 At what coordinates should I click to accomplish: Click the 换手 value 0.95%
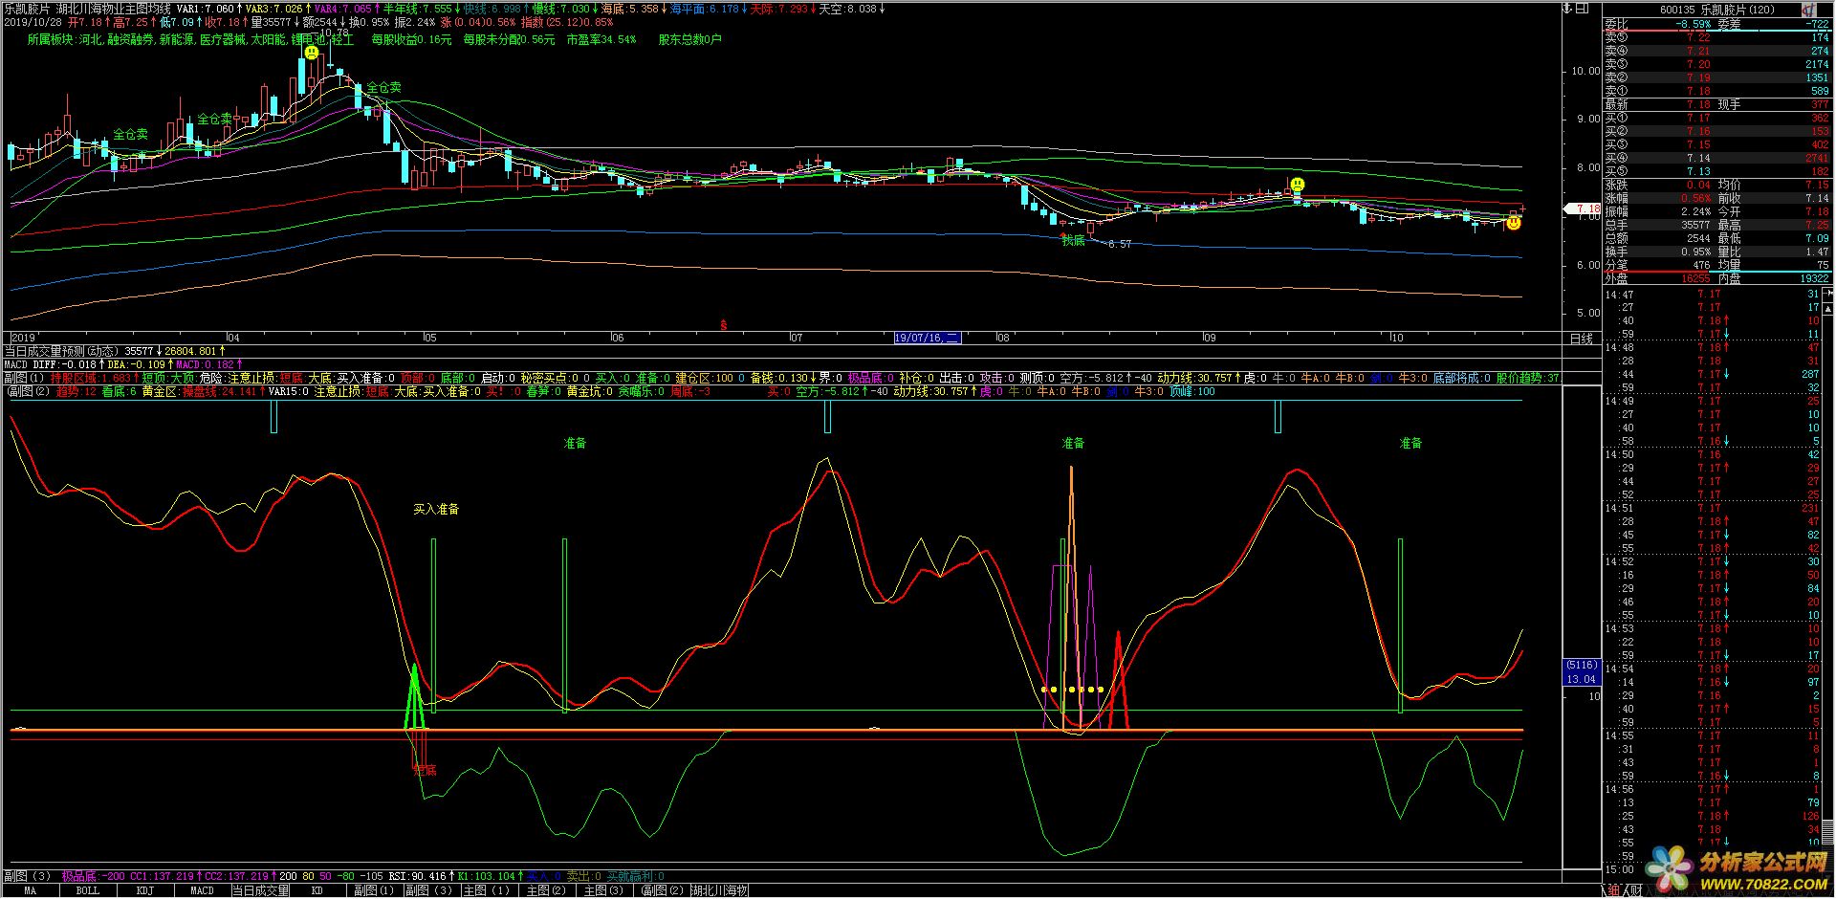click(1695, 252)
